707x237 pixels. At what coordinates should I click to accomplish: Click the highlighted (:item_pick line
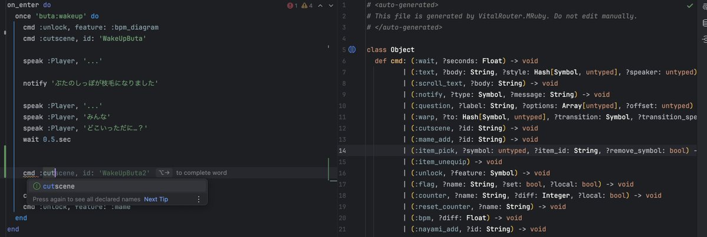(551, 151)
